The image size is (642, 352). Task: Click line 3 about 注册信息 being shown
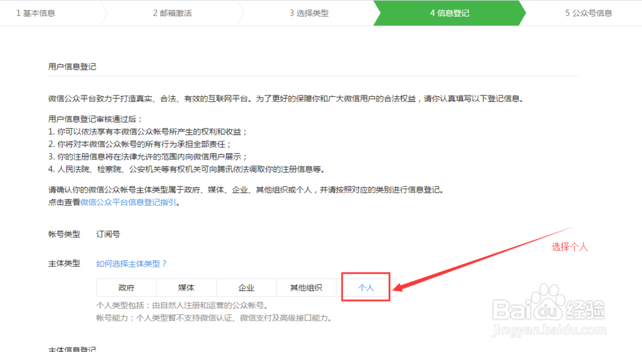[x=148, y=156]
